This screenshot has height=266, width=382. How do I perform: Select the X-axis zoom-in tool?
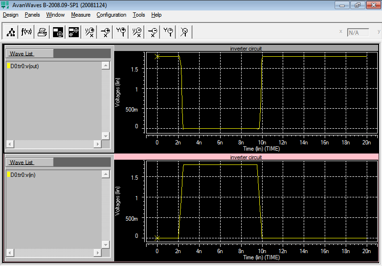point(105,32)
